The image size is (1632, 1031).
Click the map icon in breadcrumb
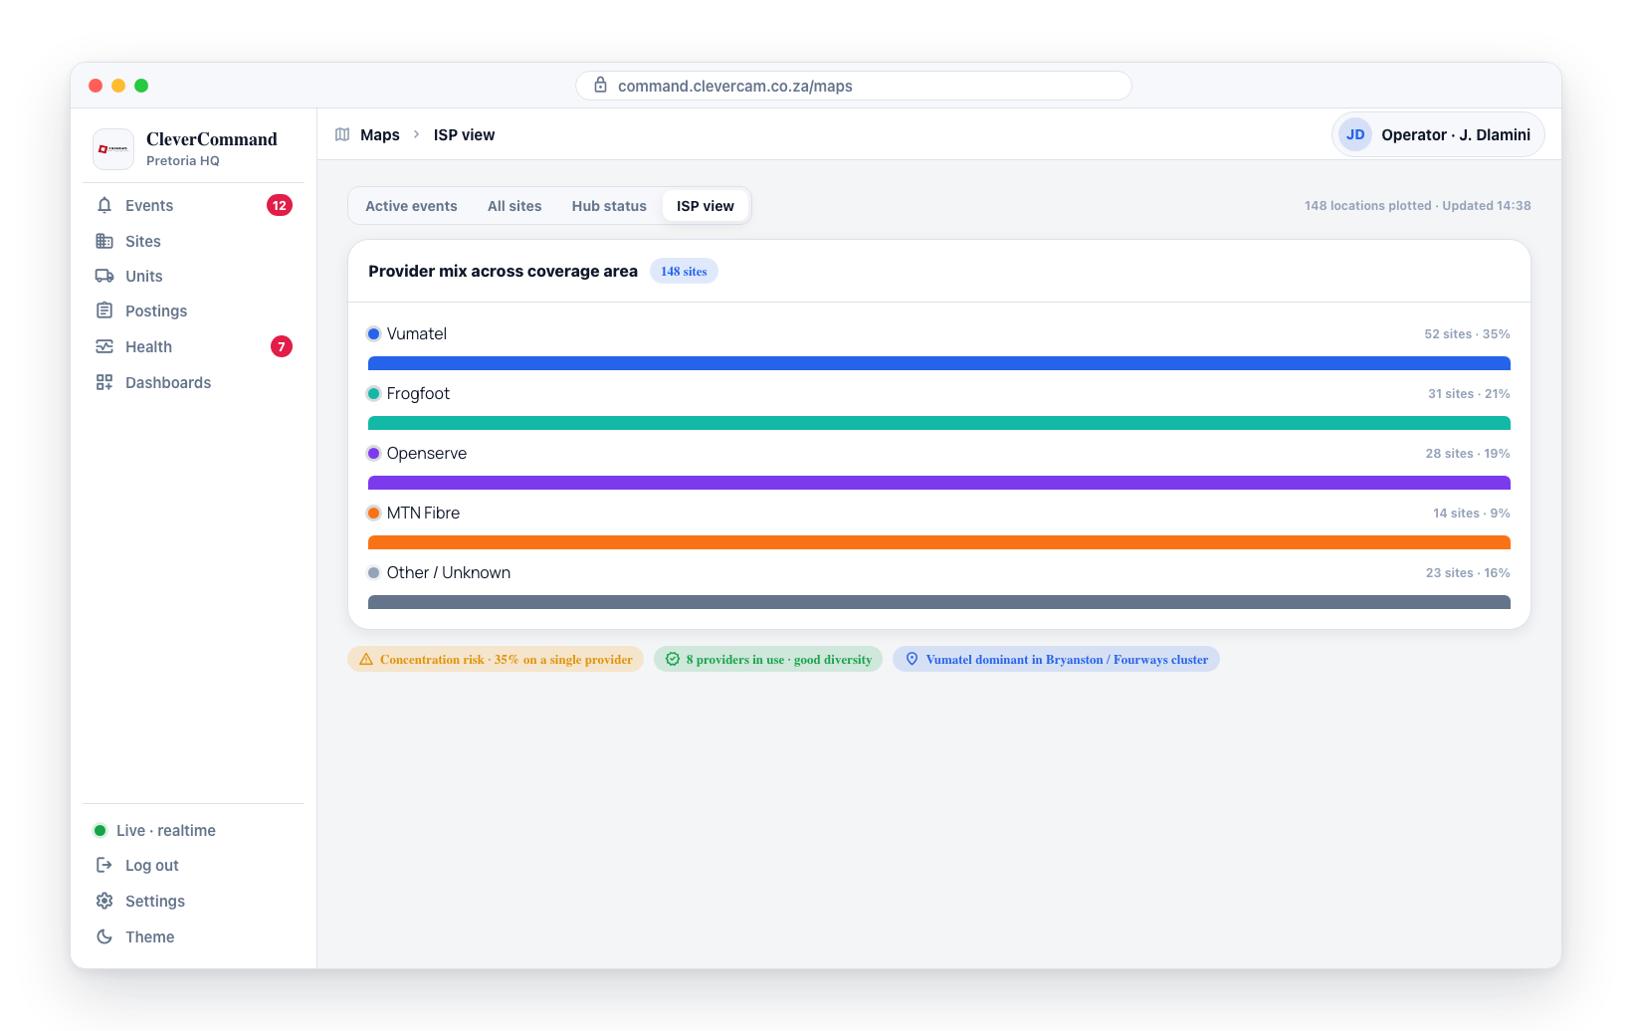(x=342, y=134)
